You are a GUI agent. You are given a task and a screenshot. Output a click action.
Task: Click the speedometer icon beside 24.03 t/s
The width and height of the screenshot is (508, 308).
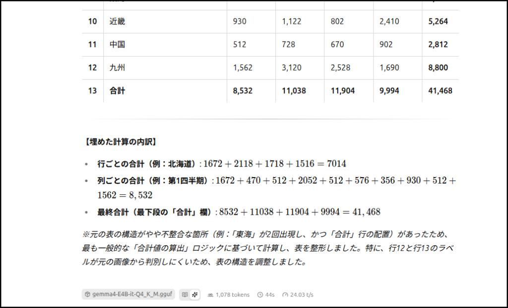tap(285, 295)
